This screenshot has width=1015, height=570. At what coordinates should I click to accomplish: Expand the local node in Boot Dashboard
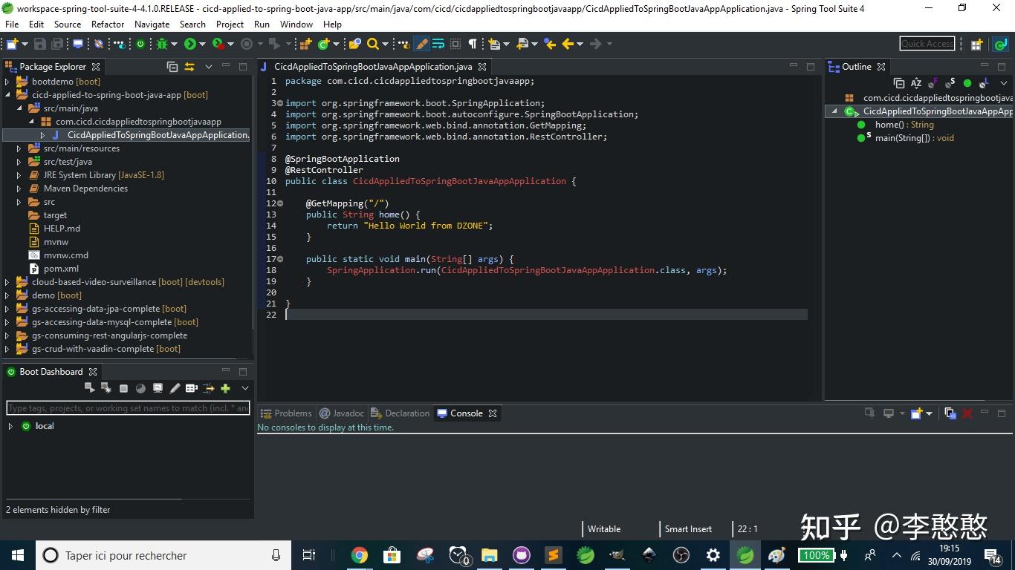tap(10, 425)
